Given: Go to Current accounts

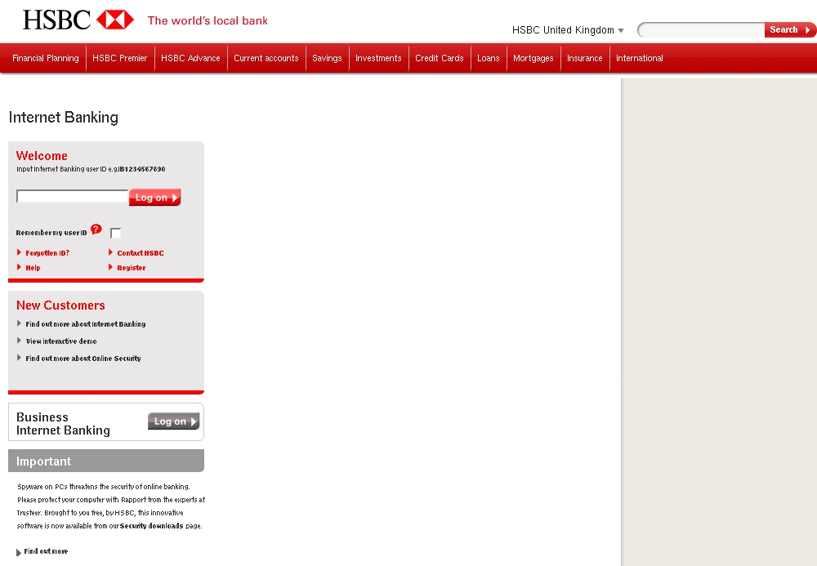Looking at the screenshot, I should click(x=266, y=58).
